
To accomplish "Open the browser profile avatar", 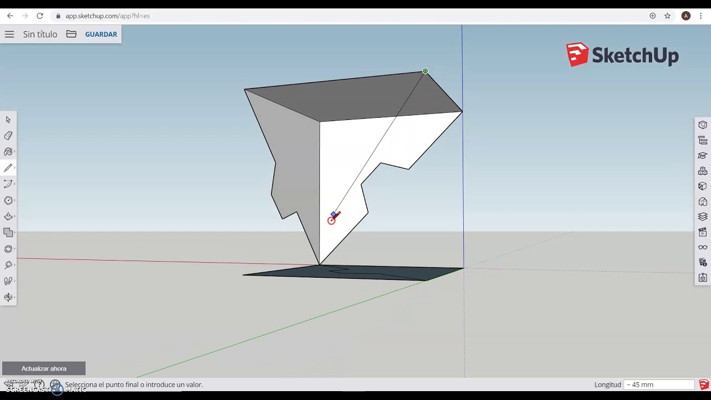I will (686, 16).
